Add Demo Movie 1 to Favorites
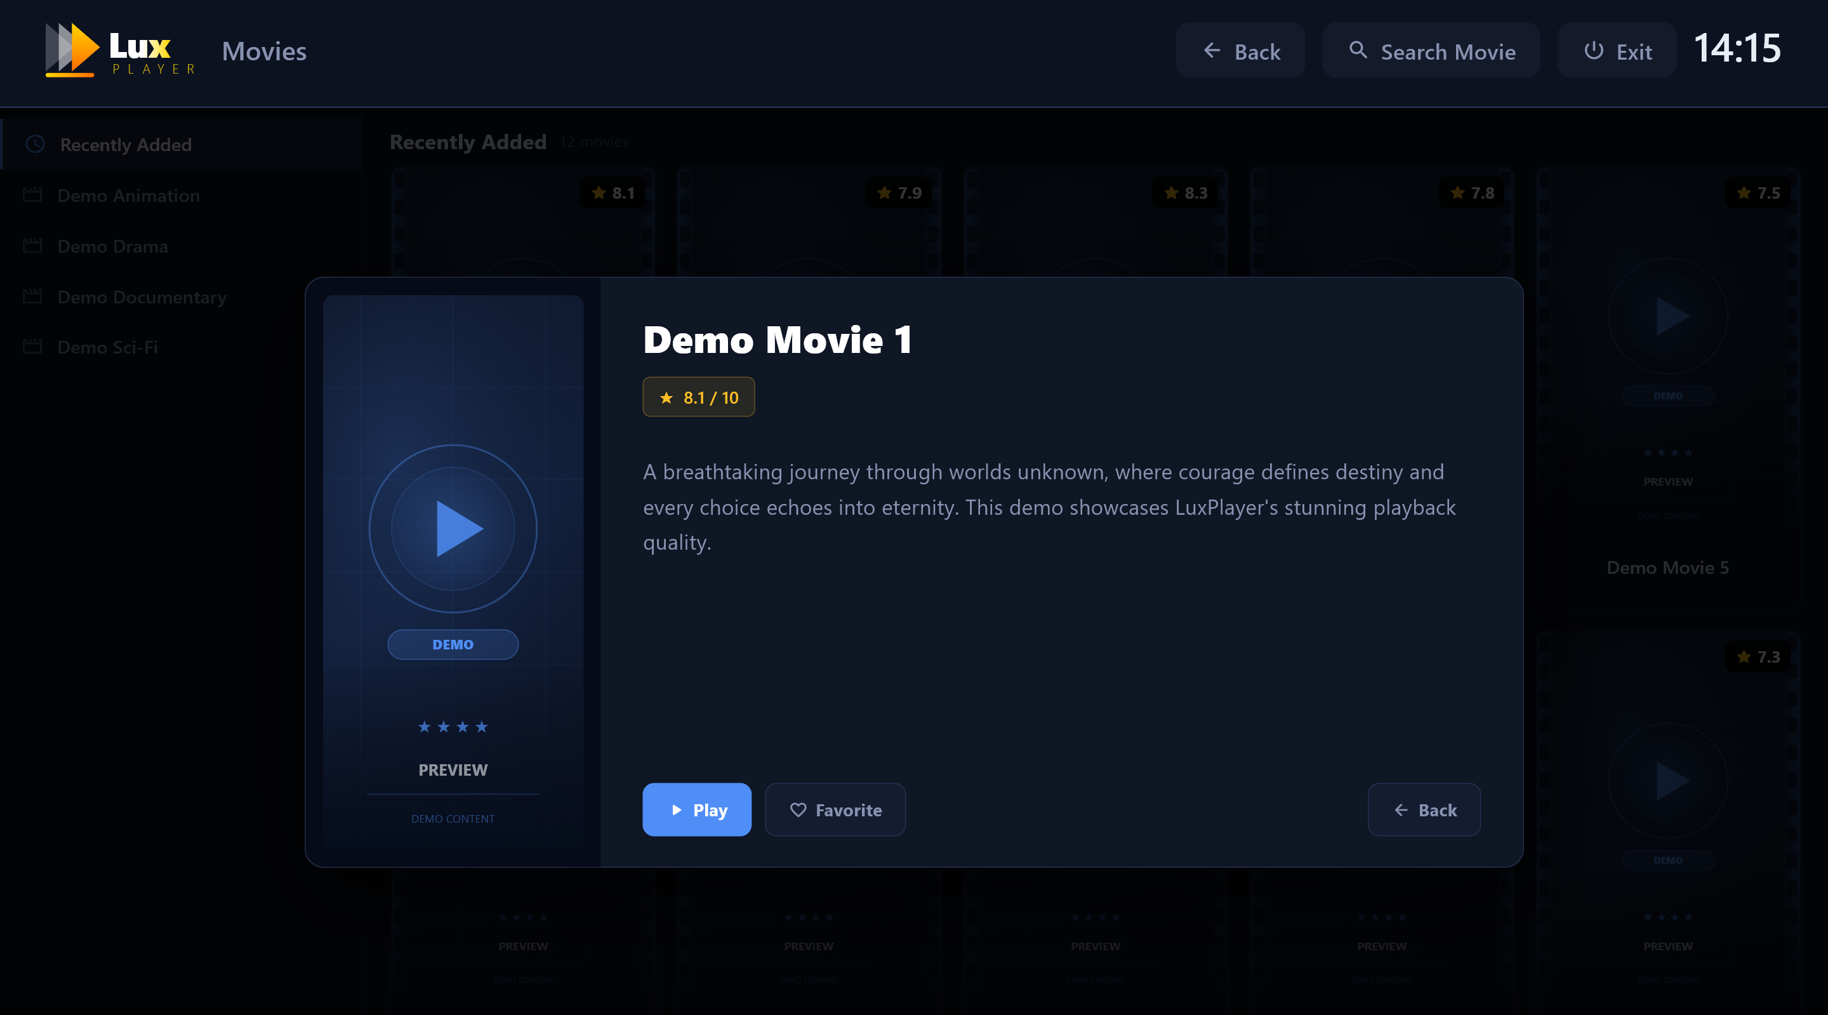The height and width of the screenshot is (1015, 1828). click(x=835, y=809)
